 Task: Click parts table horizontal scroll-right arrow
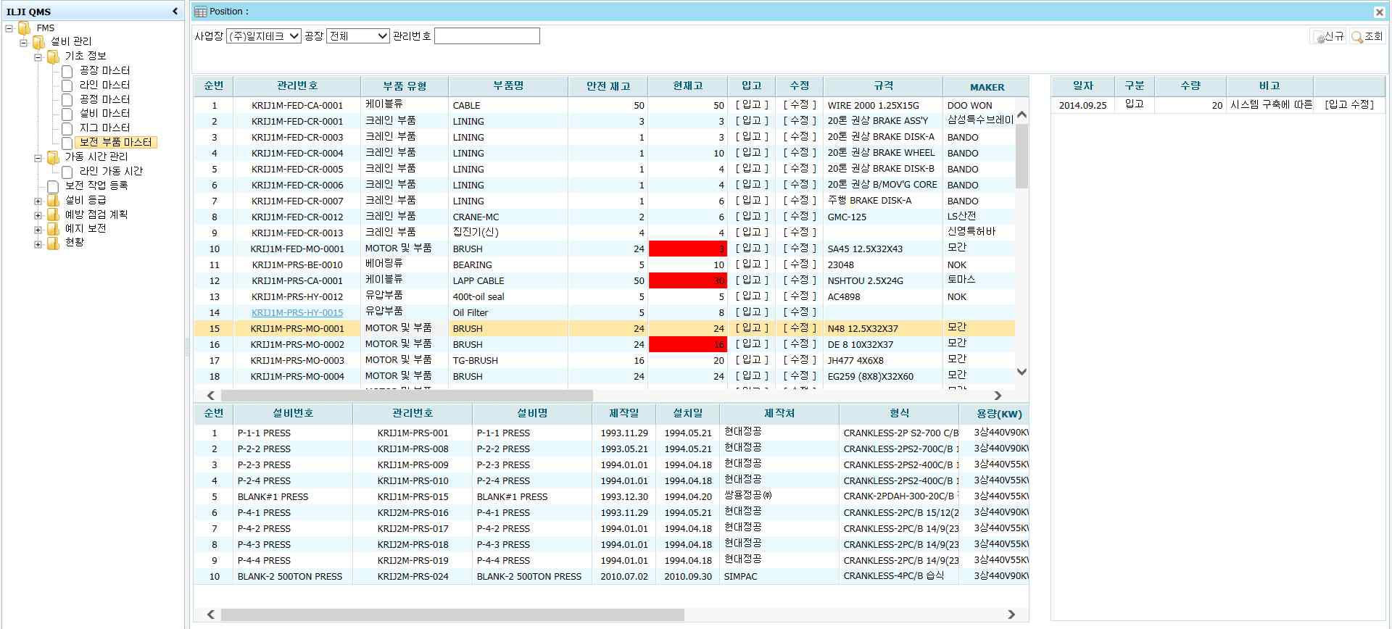[x=998, y=396]
